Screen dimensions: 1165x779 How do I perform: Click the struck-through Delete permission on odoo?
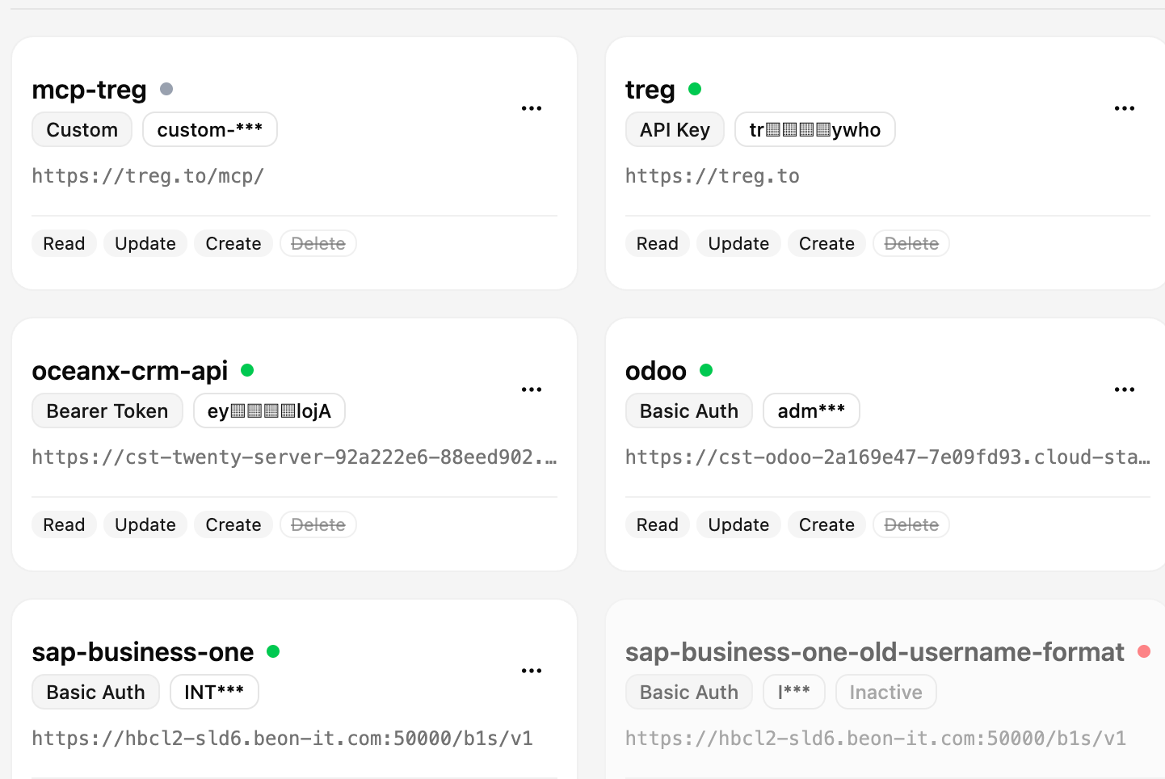point(911,524)
